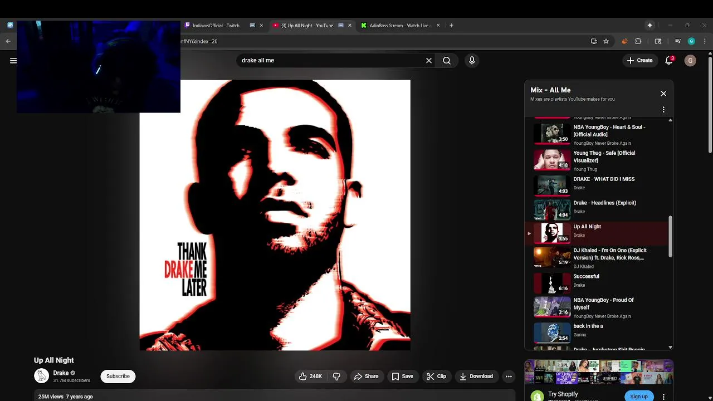Click the Mix playlist scrollbar thumb
Image resolution: width=713 pixels, height=401 pixels.
[x=671, y=236]
